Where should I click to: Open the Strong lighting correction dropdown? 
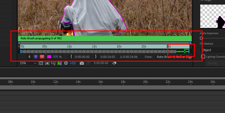[x=215, y=63]
